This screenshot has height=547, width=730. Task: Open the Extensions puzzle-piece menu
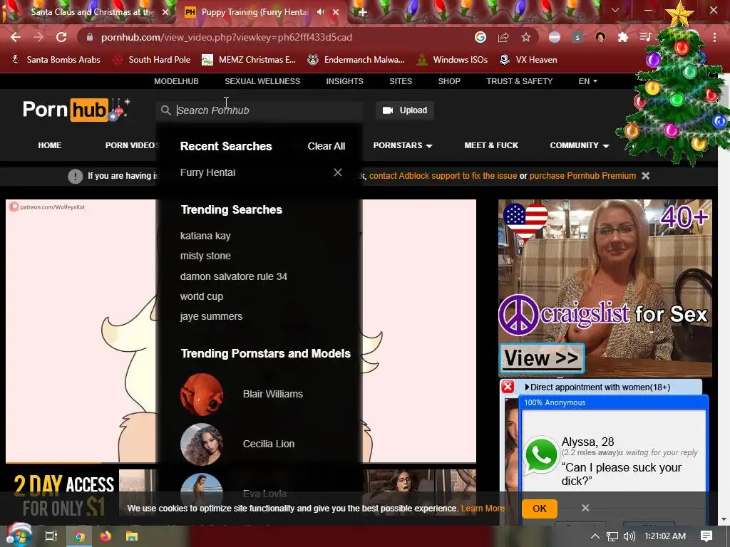click(x=623, y=37)
